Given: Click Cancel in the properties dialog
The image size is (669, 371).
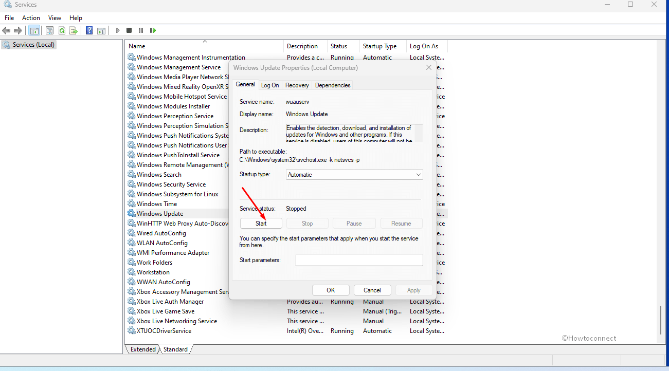Looking at the screenshot, I should click(x=372, y=290).
